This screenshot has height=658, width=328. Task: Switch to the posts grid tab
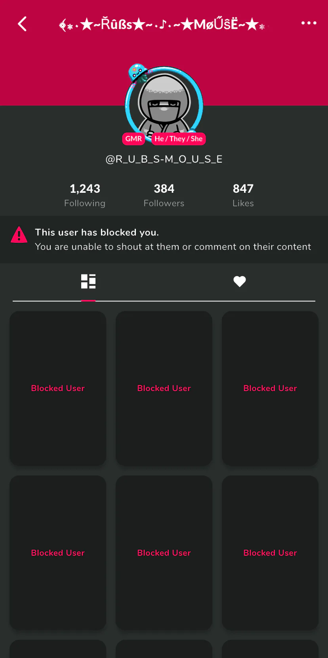pos(88,281)
